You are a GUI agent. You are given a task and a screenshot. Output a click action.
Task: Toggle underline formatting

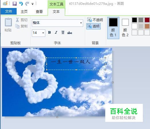(x=63, y=33)
